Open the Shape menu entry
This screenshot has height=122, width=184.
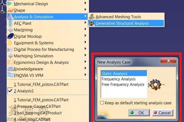[48, 10]
